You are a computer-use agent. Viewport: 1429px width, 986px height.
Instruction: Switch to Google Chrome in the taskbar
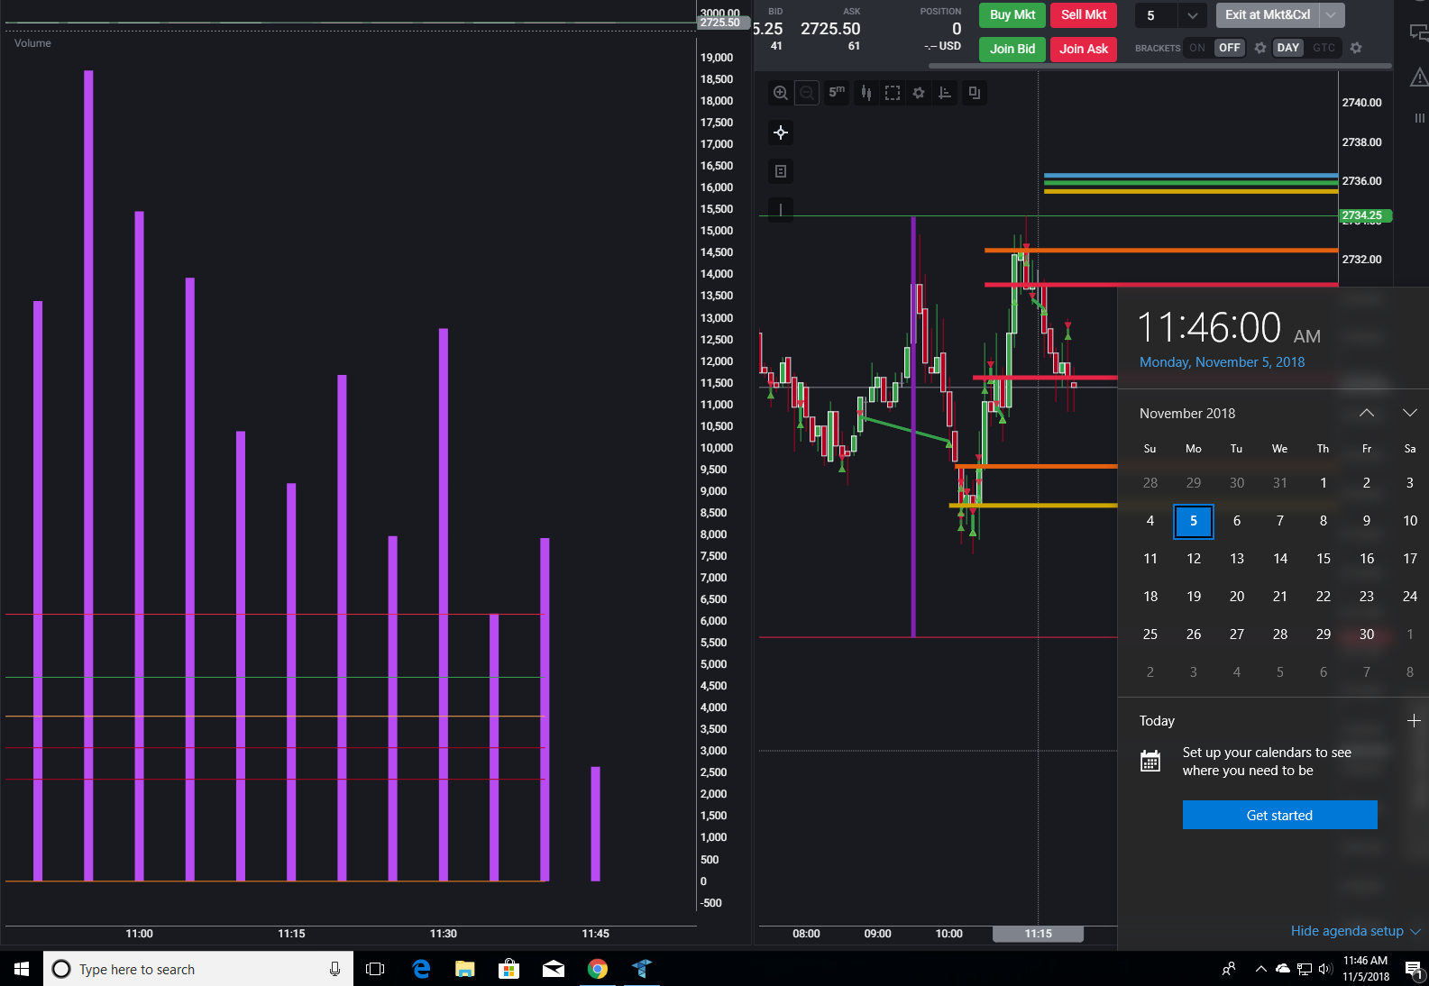pyautogui.click(x=597, y=969)
